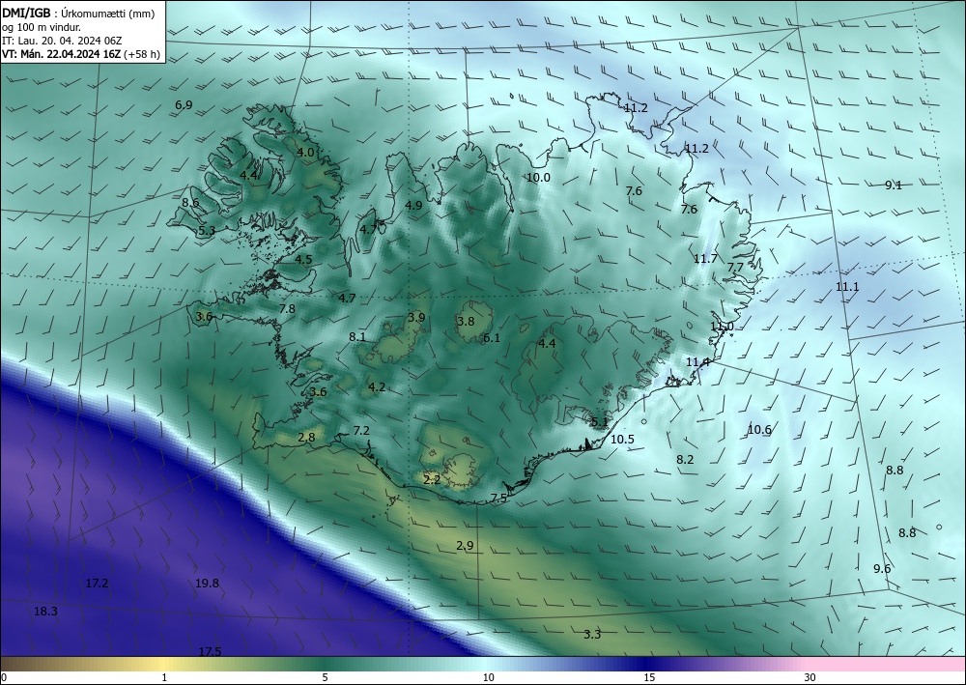Click the map value "2.8"
Viewport: 966px width, 685px height.
(x=306, y=438)
